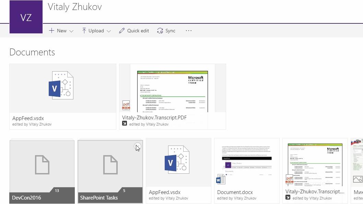Expand the New dropdown chevron
Screen dimensions: 363x204
tap(71, 31)
